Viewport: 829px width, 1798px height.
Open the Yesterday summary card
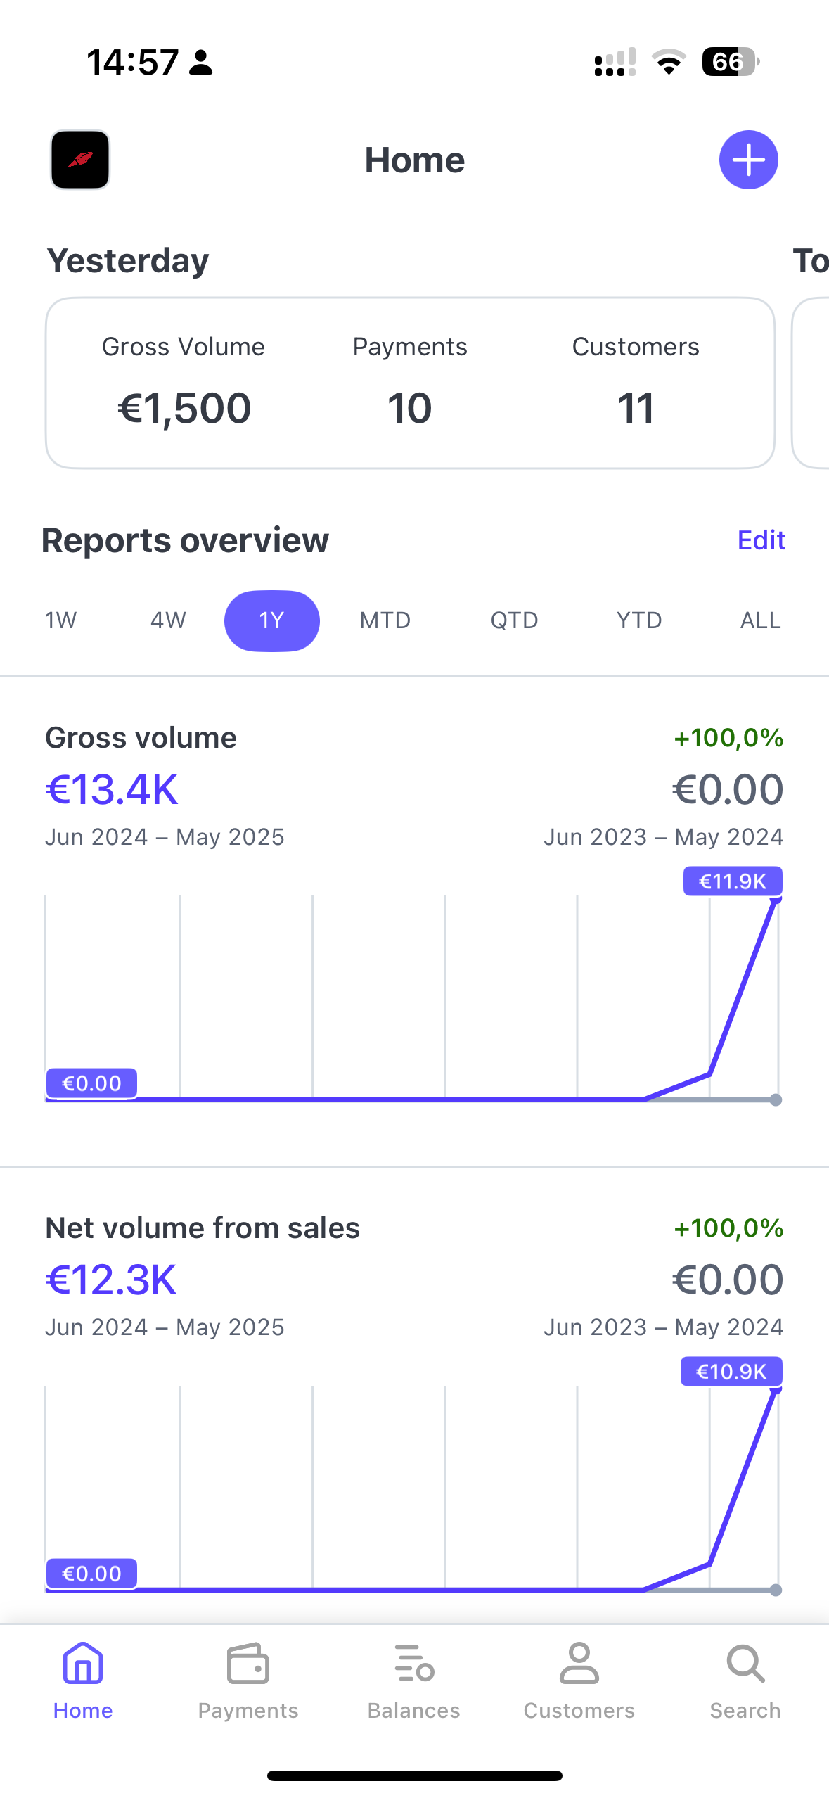pos(411,383)
